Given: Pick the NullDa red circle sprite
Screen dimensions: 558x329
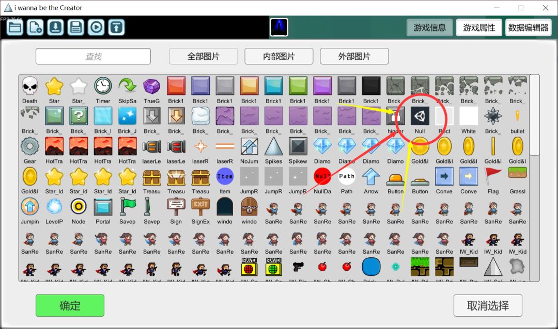Looking at the screenshot, I should point(322,176).
